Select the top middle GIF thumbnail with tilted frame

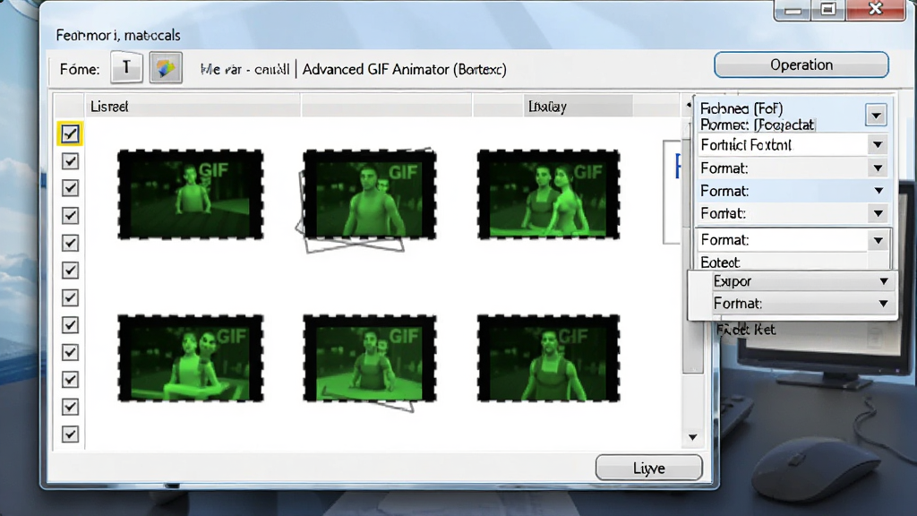(x=370, y=194)
